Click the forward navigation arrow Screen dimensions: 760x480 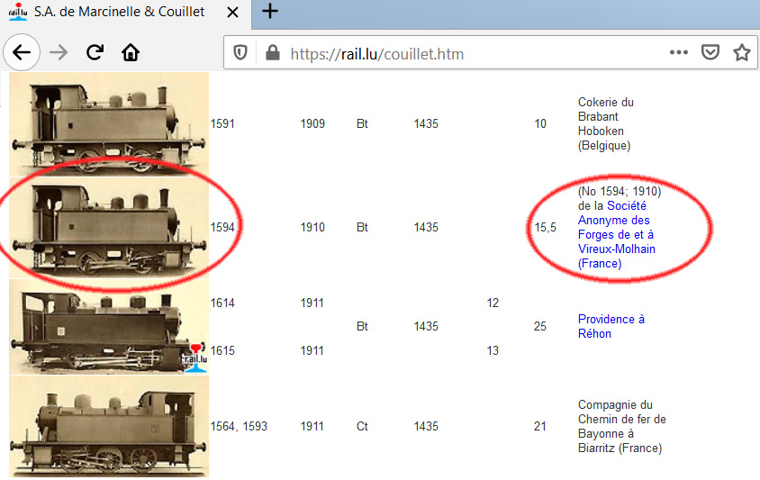point(59,52)
